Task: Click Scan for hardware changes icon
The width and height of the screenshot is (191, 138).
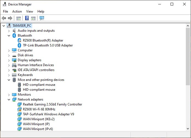Action: (x=42, y=18)
